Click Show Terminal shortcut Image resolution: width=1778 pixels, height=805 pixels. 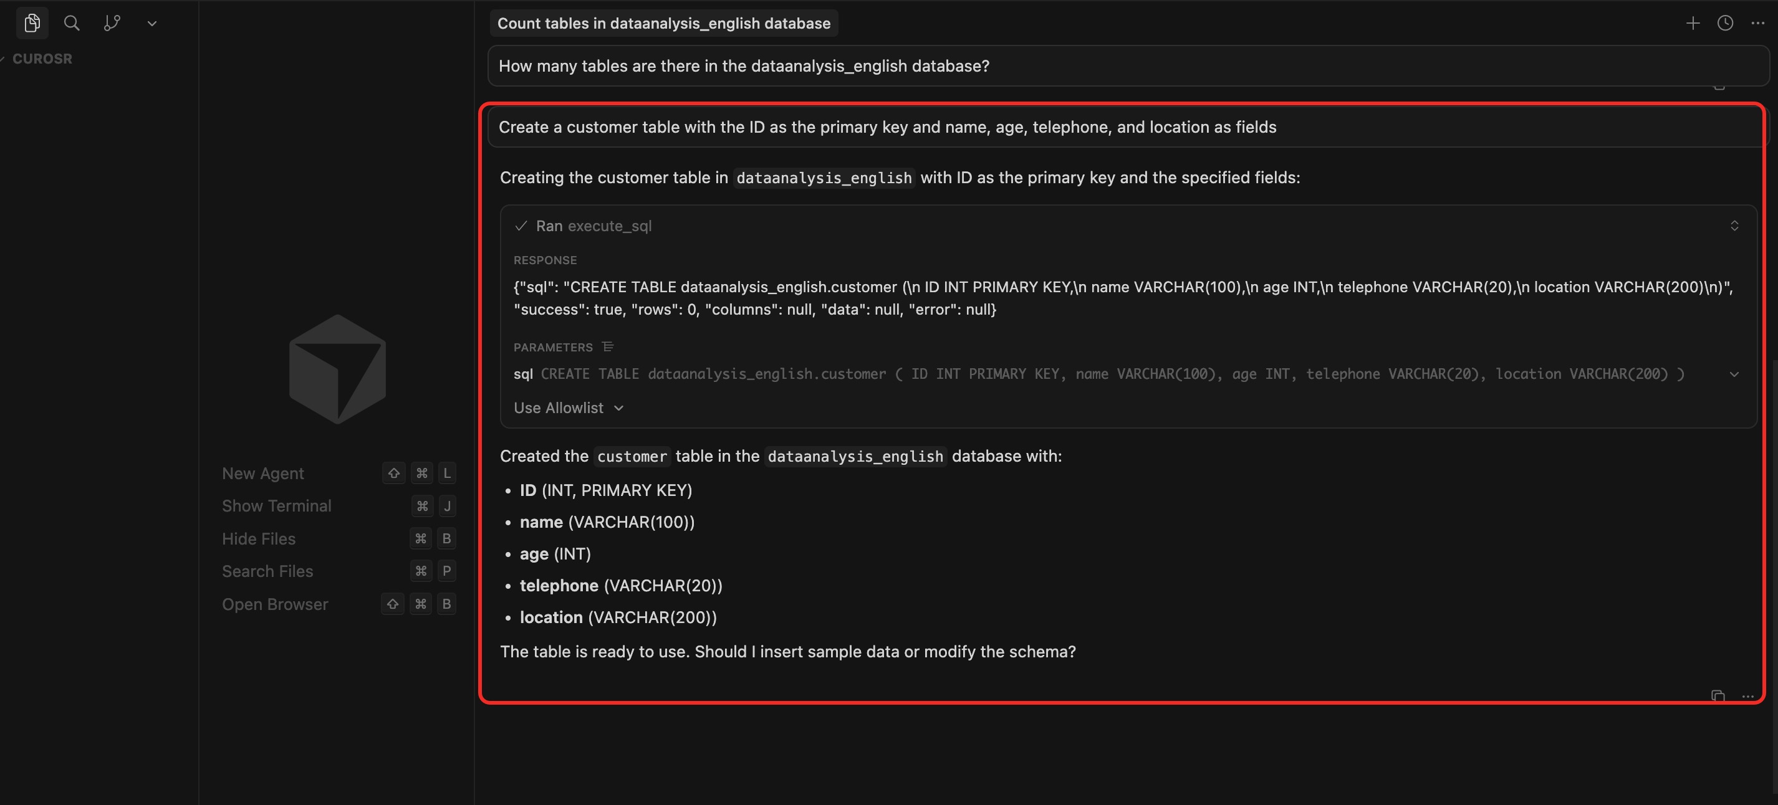coord(276,506)
